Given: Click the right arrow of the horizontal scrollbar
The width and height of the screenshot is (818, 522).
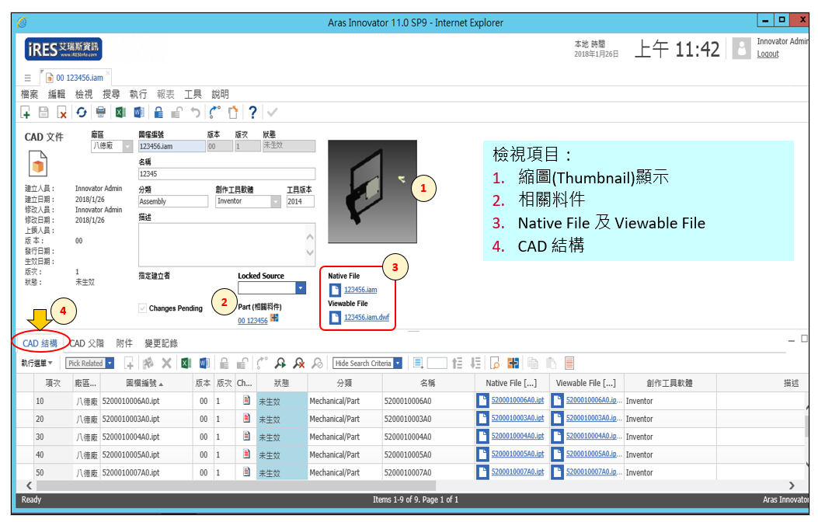Looking at the screenshot, I should [x=792, y=485].
